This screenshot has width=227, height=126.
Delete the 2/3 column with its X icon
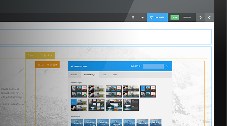(x=52, y=55)
